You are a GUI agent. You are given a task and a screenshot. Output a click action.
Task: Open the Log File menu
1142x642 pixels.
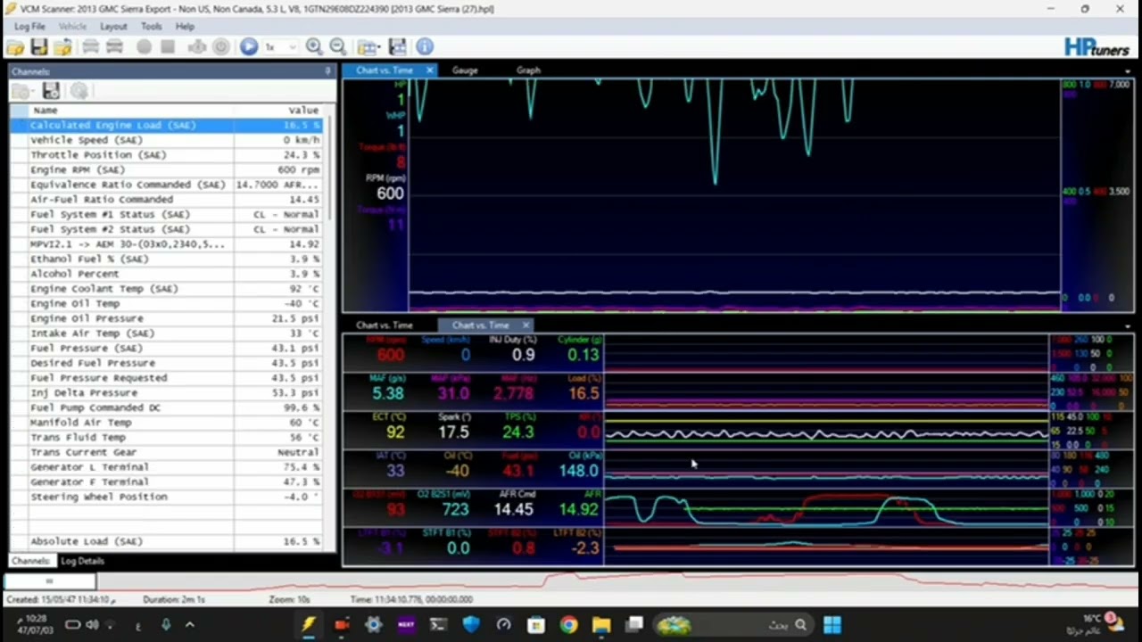click(29, 27)
